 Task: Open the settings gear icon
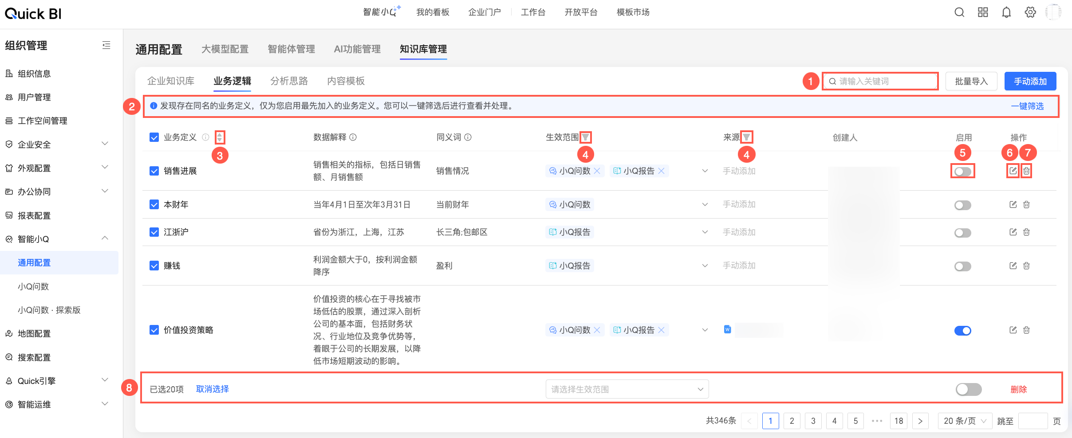click(1030, 12)
